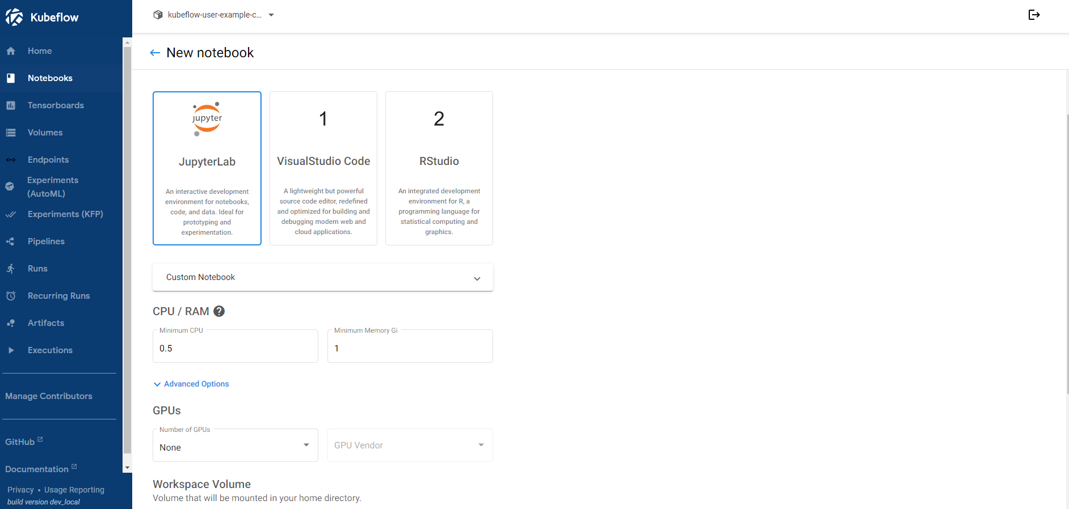This screenshot has width=1069, height=509.
Task: Select the JupyterLab notebook type card
Action: pyautogui.click(x=207, y=168)
